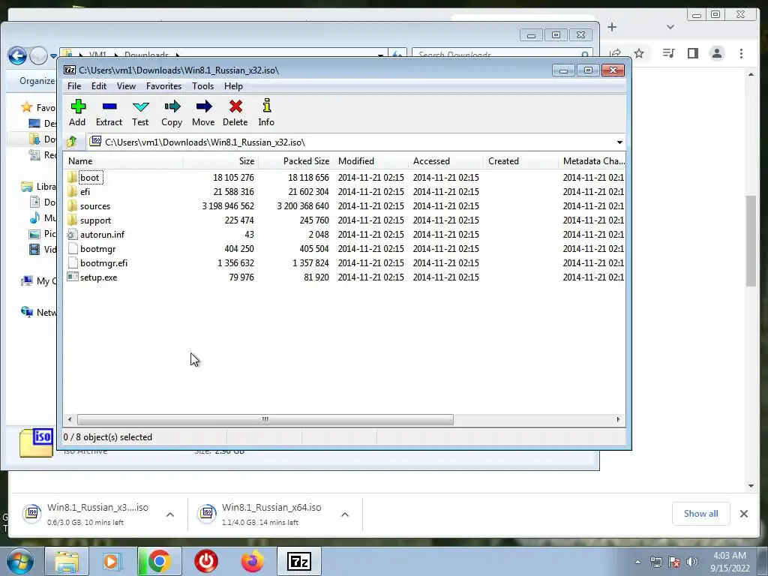This screenshot has width=768, height=576.
Task: Open a new Chrome tab
Action: pyautogui.click(x=612, y=28)
